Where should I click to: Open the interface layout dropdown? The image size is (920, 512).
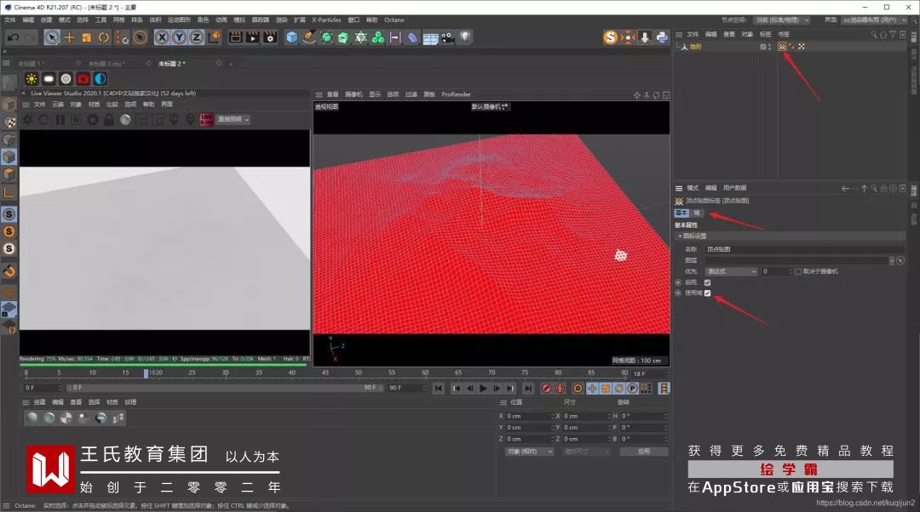[x=875, y=20]
